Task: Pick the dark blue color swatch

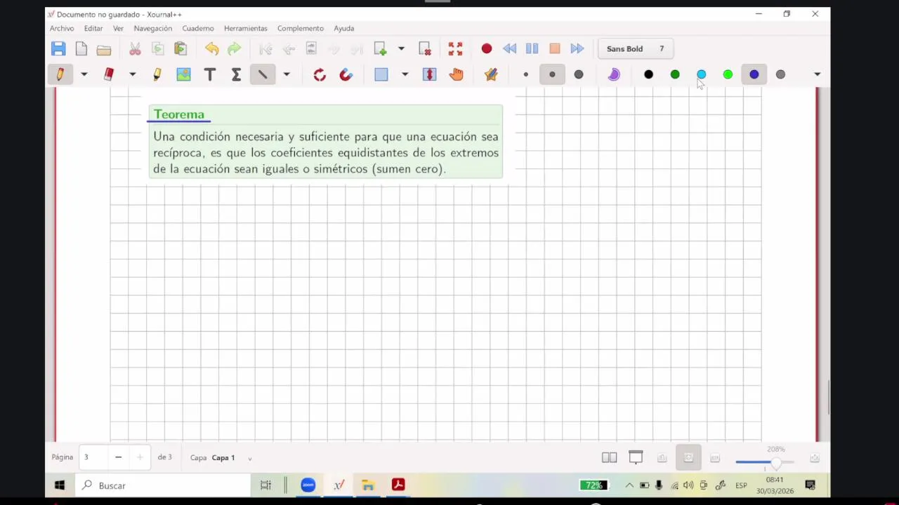Action: tap(754, 74)
